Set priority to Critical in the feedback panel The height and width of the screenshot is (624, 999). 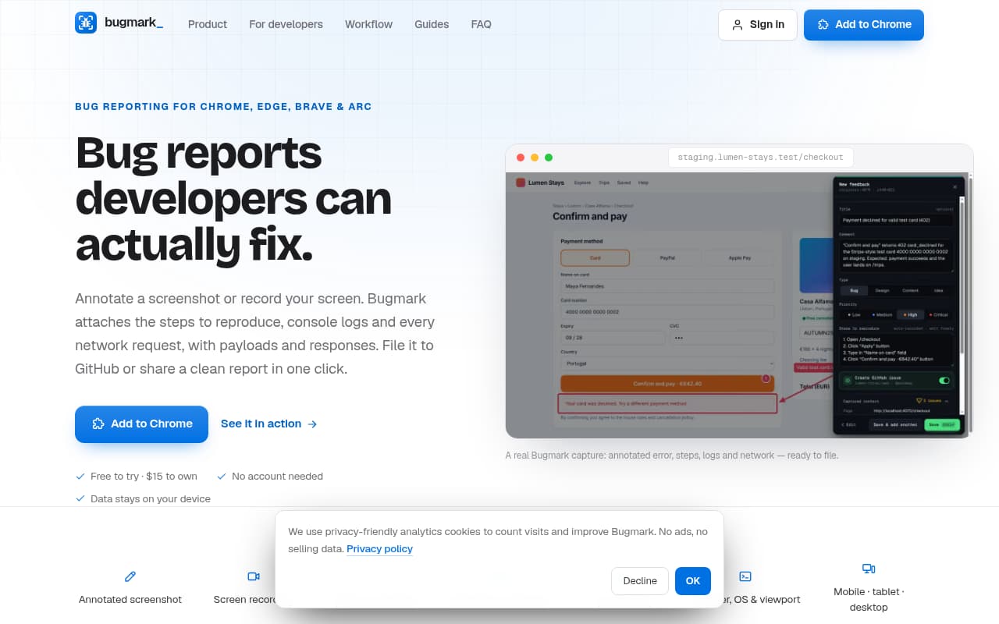pos(939,314)
